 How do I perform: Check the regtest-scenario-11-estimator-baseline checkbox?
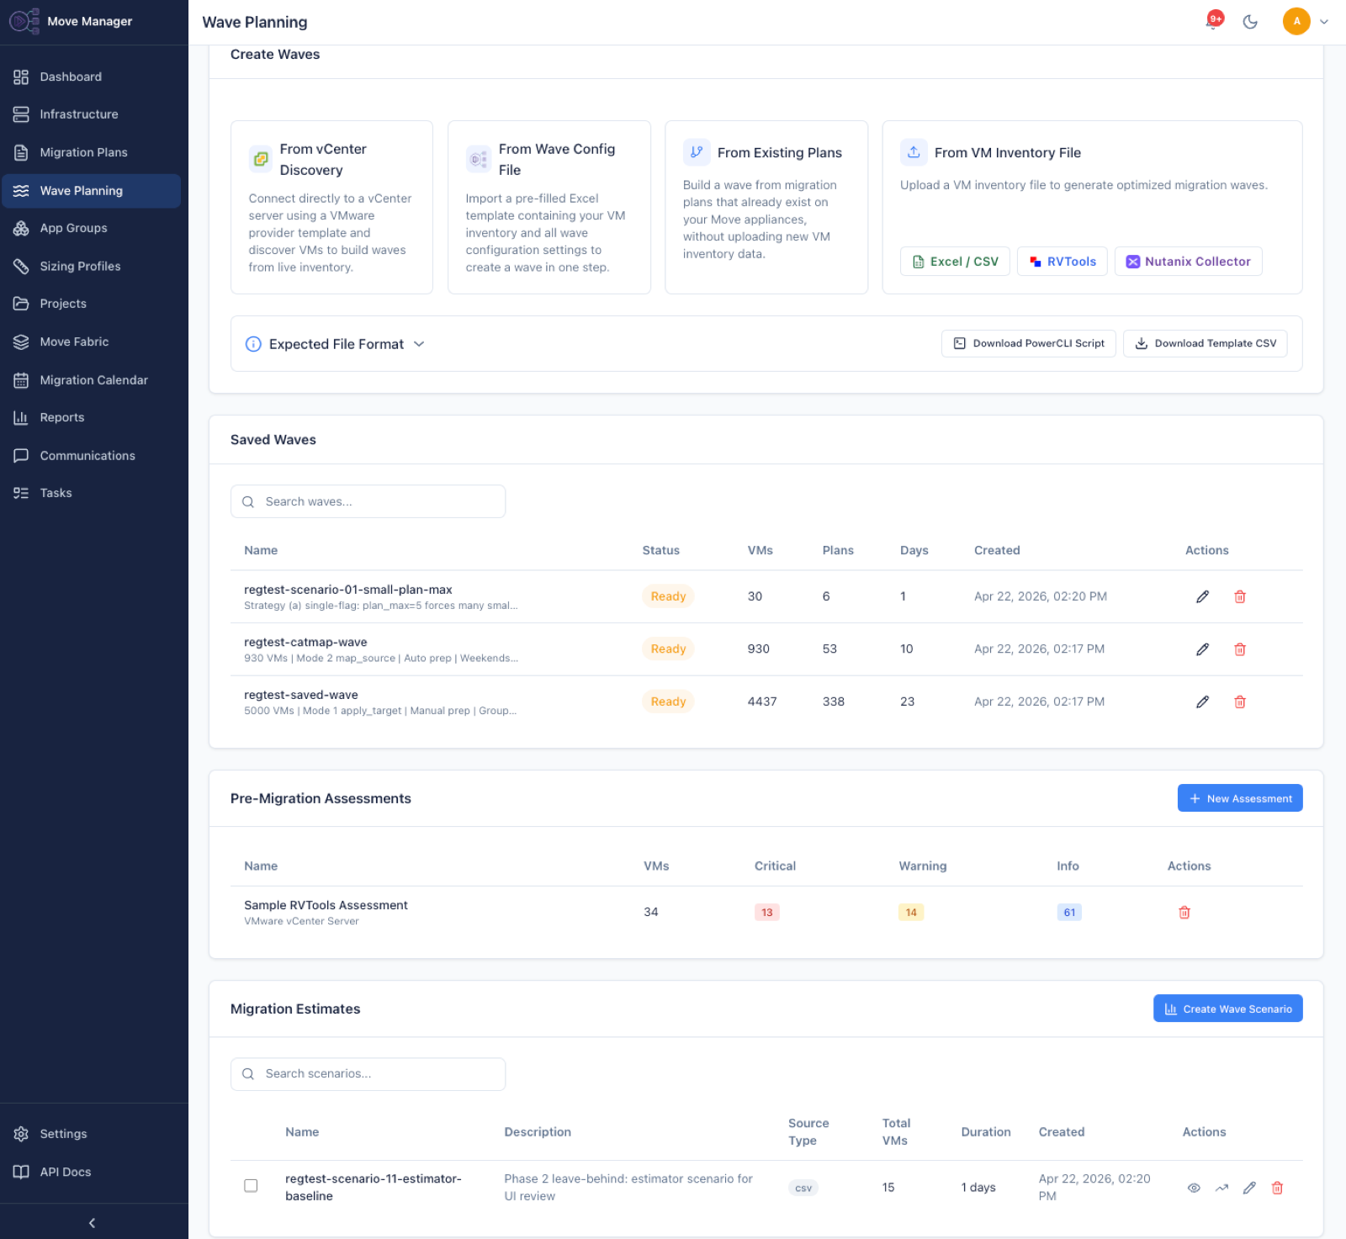(251, 1185)
